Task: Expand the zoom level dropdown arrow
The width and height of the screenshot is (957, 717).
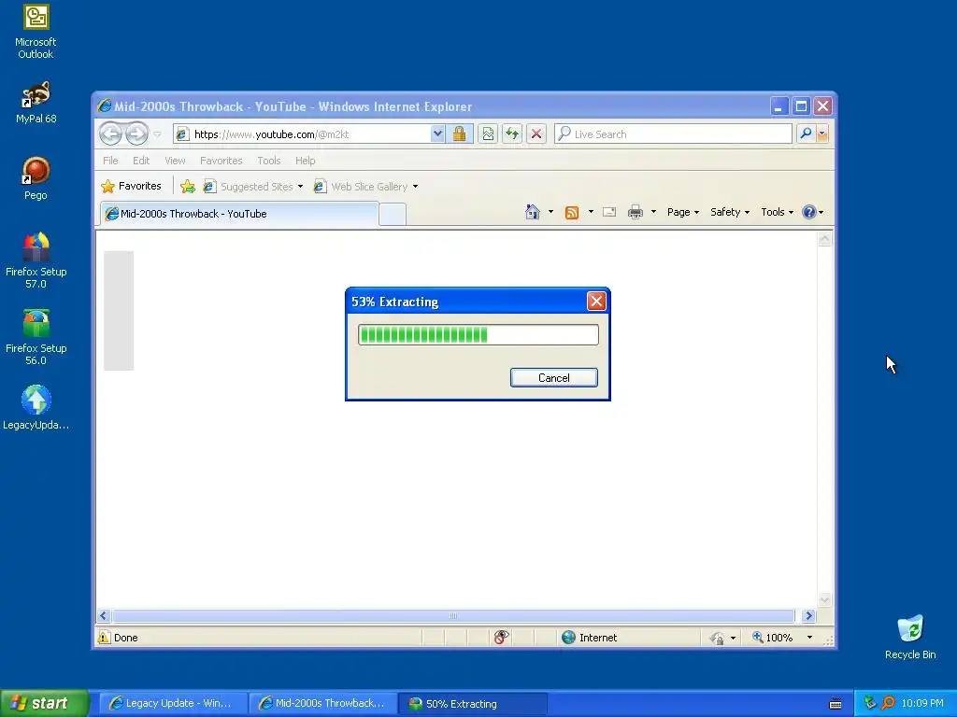Action: (x=810, y=637)
